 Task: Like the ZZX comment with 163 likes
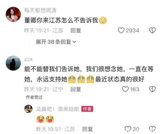pos(125,89)
